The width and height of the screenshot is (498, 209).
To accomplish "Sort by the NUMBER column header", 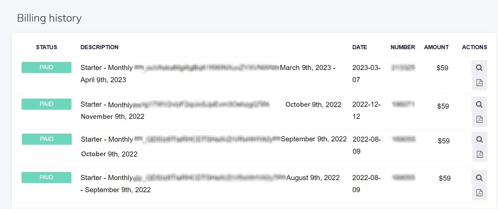I will (403, 47).
